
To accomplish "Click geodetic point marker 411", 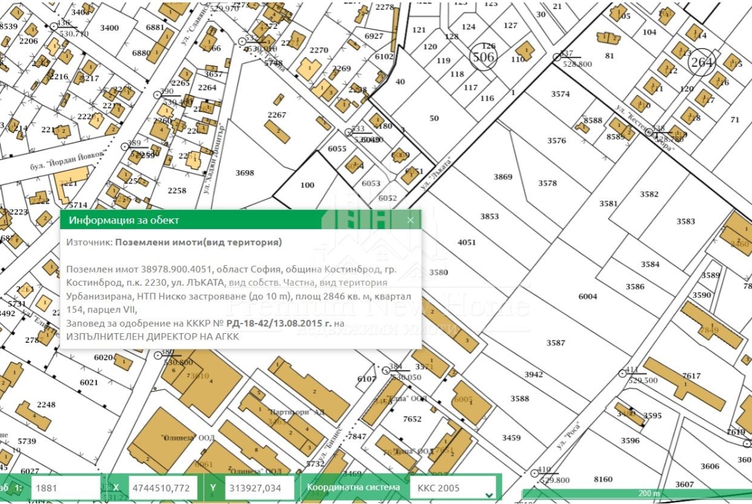I will click(x=623, y=373).
